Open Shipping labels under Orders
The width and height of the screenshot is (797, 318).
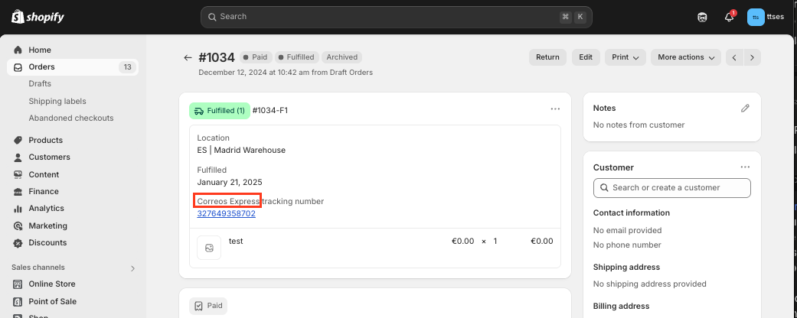57,101
